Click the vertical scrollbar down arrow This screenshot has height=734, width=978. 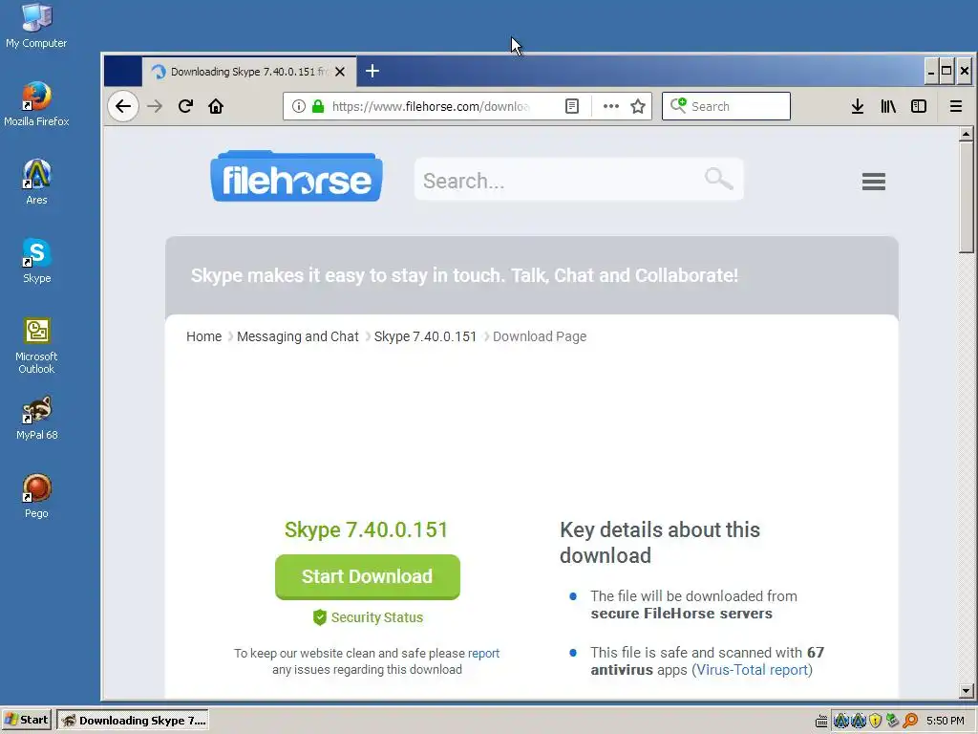pyautogui.click(x=967, y=691)
